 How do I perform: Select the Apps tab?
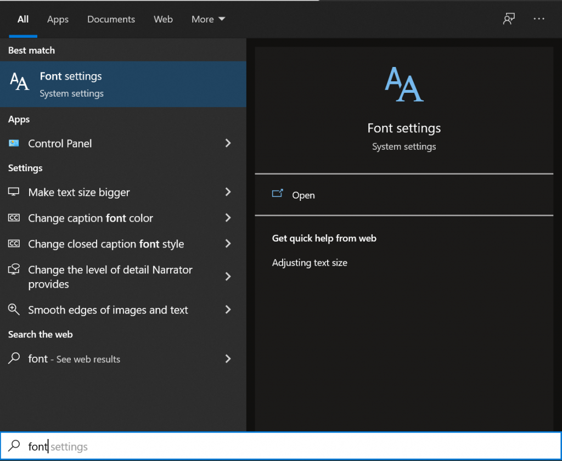(58, 19)
